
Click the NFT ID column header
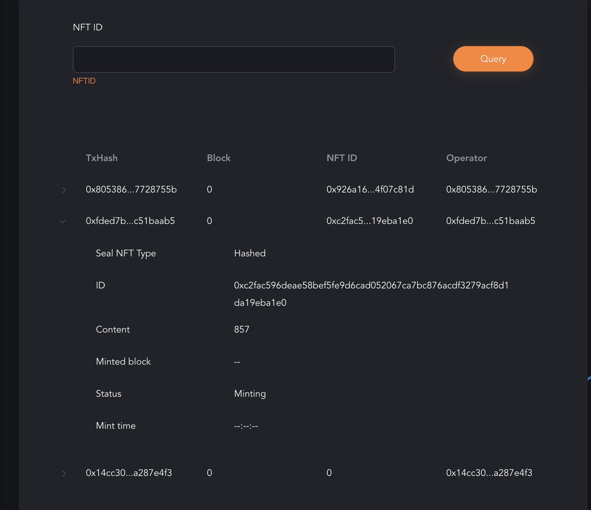[x=342, y=158]
